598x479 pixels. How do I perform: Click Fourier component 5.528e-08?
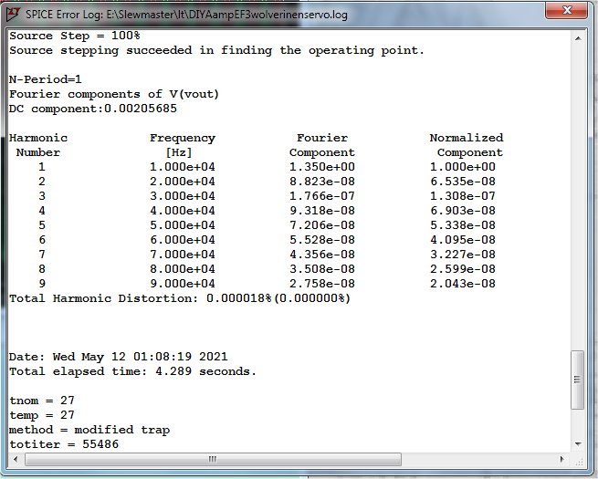322,240
